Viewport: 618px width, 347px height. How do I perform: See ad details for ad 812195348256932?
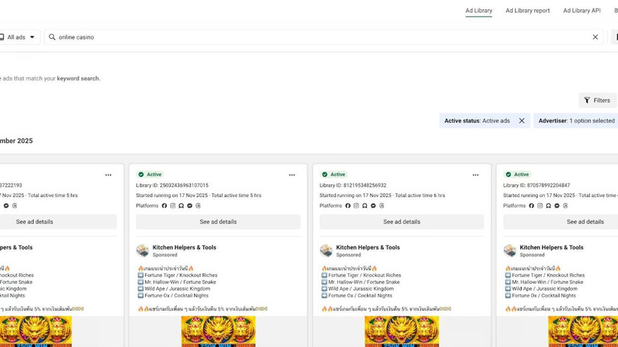[x=401, y=222]
